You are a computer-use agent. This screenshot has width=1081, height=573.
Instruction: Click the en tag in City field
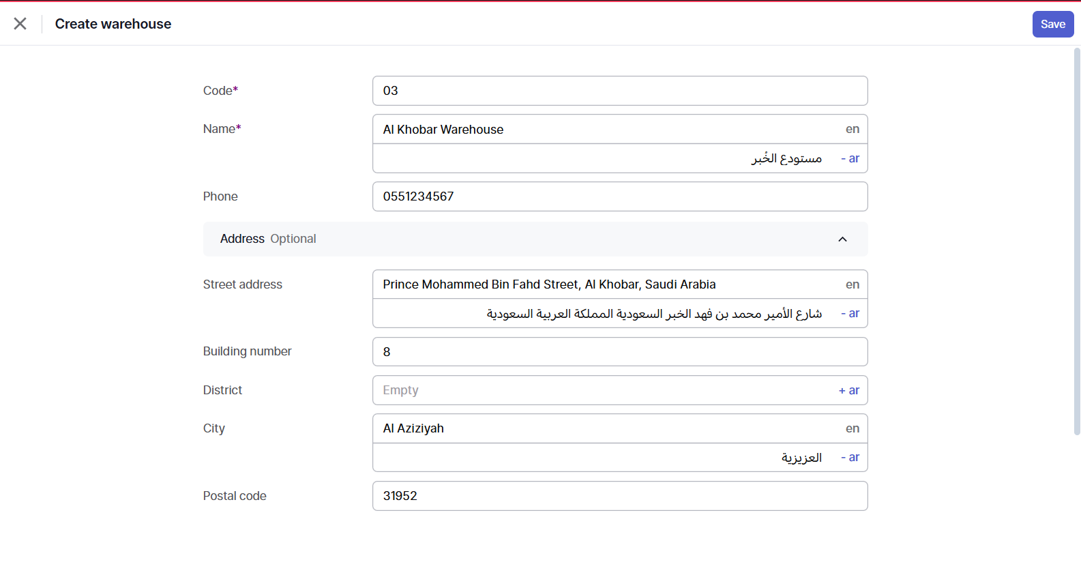pyautogui.click(x=853, y=428)
